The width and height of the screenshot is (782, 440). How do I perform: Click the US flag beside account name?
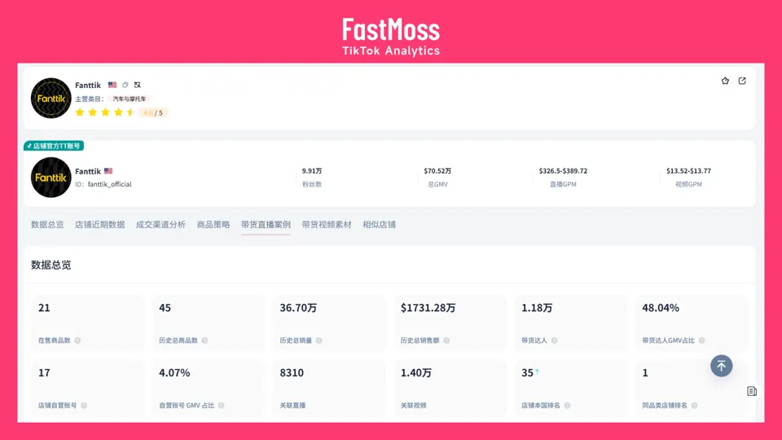point(108,171)
